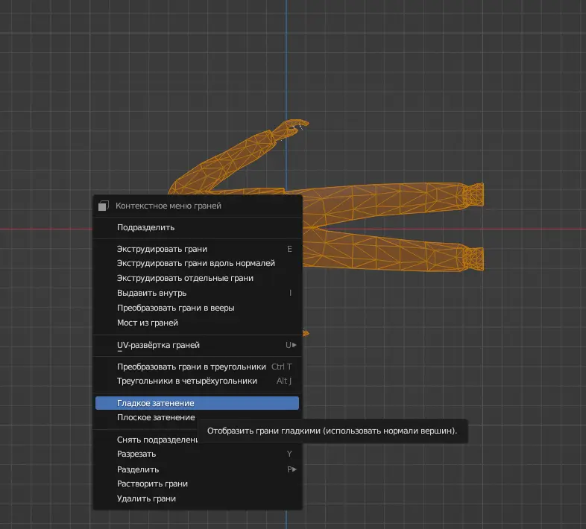
Task: Apply Плоское затенение to faces
Action: [x=155, y=417]
